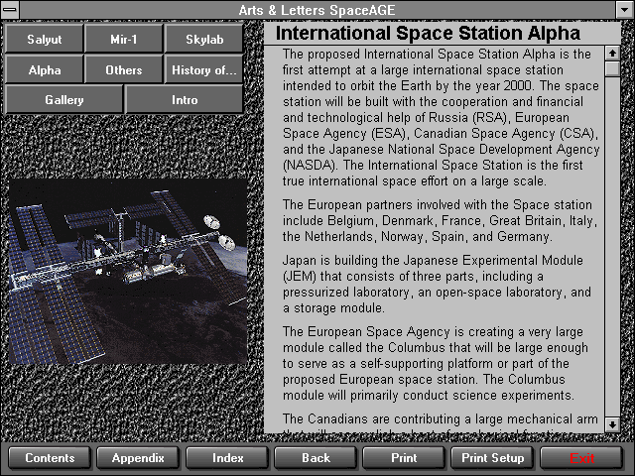635x476 pixels.
Task: Click the paragraph about the Columbus module
Action: click(x=436, y=363)
